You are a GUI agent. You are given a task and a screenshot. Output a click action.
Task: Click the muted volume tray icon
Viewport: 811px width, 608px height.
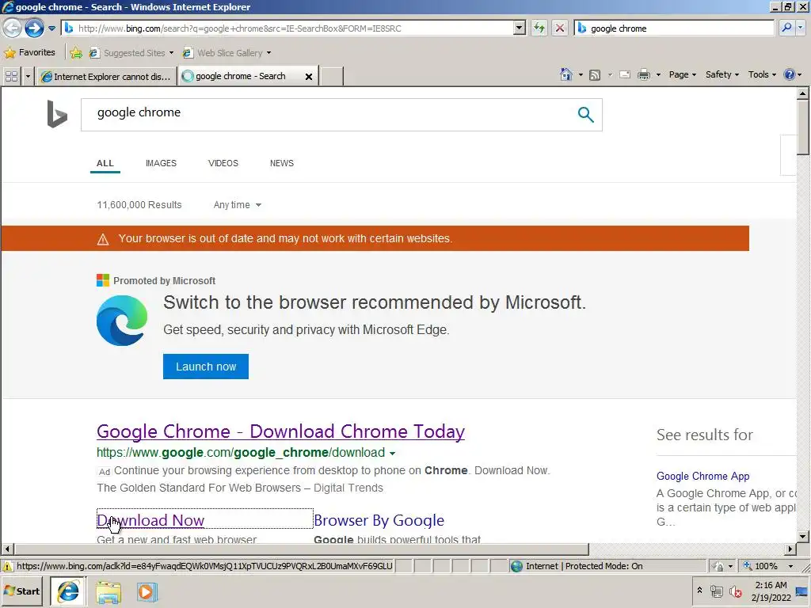click(735, 591)
